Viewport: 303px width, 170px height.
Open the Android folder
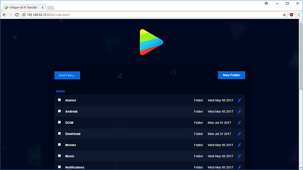[71, 112]
